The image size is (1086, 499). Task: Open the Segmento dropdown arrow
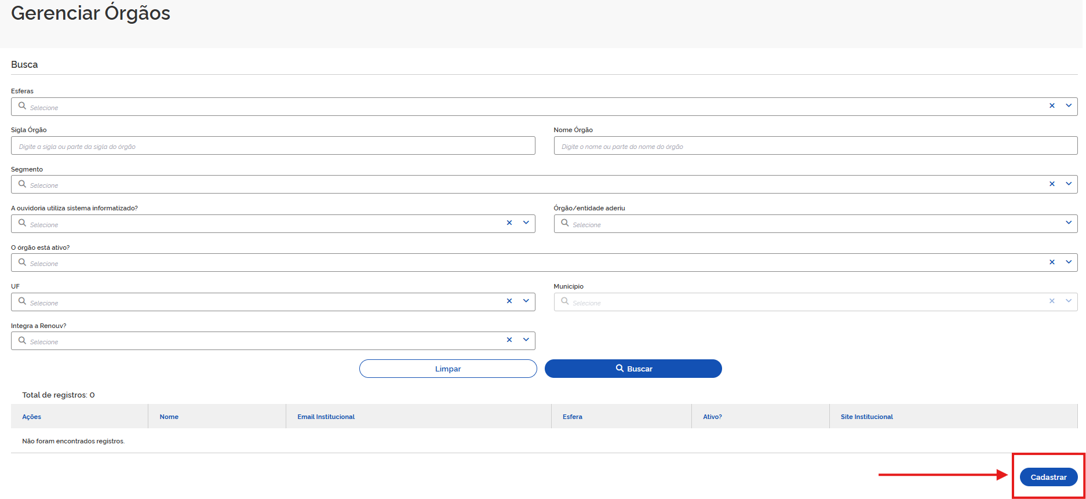tap(1069, 184)
